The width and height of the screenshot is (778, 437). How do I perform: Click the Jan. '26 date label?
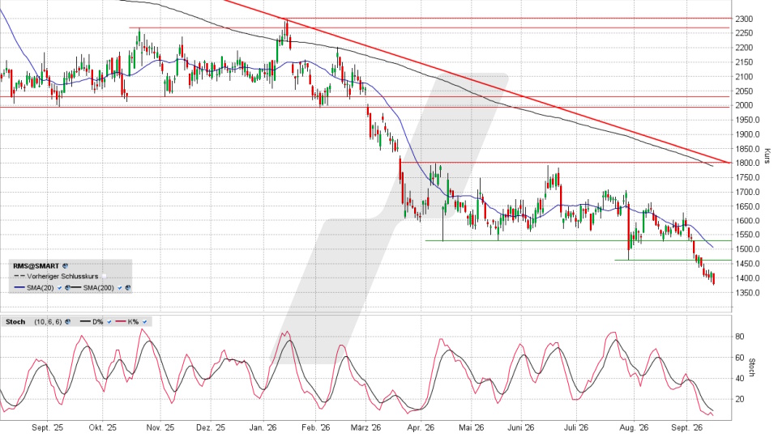point(263,427)
